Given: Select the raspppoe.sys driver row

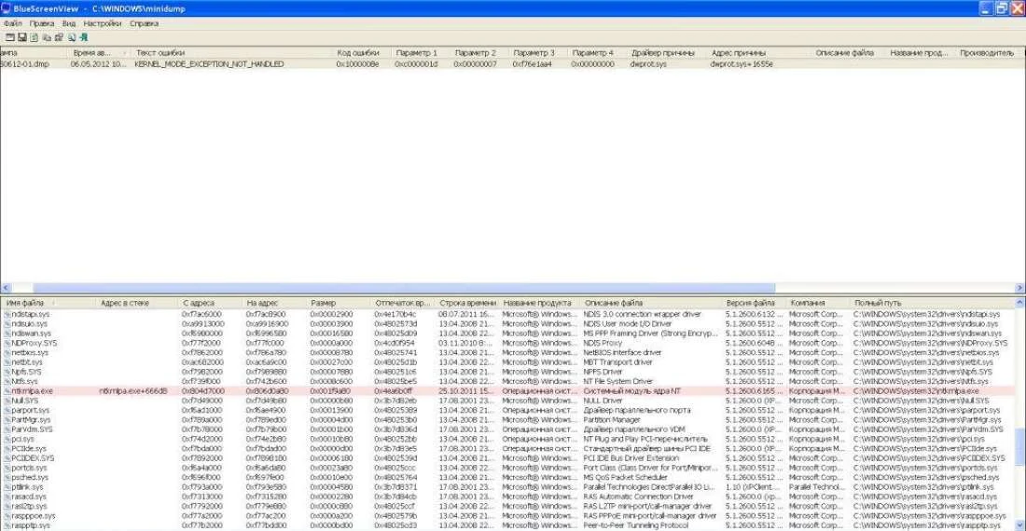Looking at the screenshot, I should pyautogui.click(x=507, y=515).
